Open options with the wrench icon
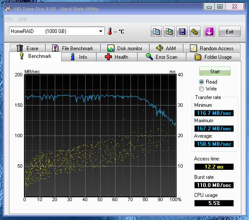 click(195, 31)
